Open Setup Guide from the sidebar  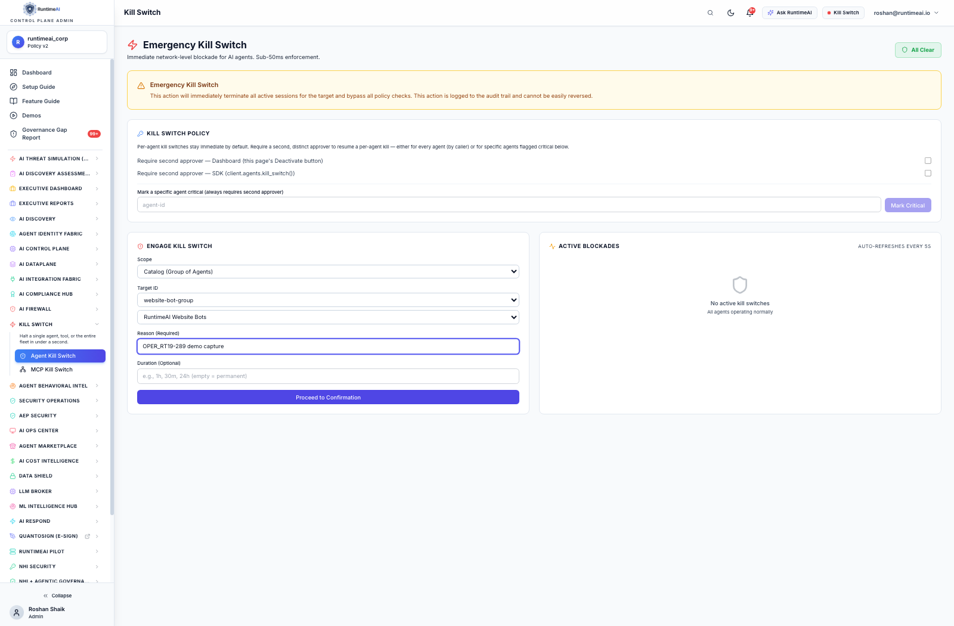38,87
